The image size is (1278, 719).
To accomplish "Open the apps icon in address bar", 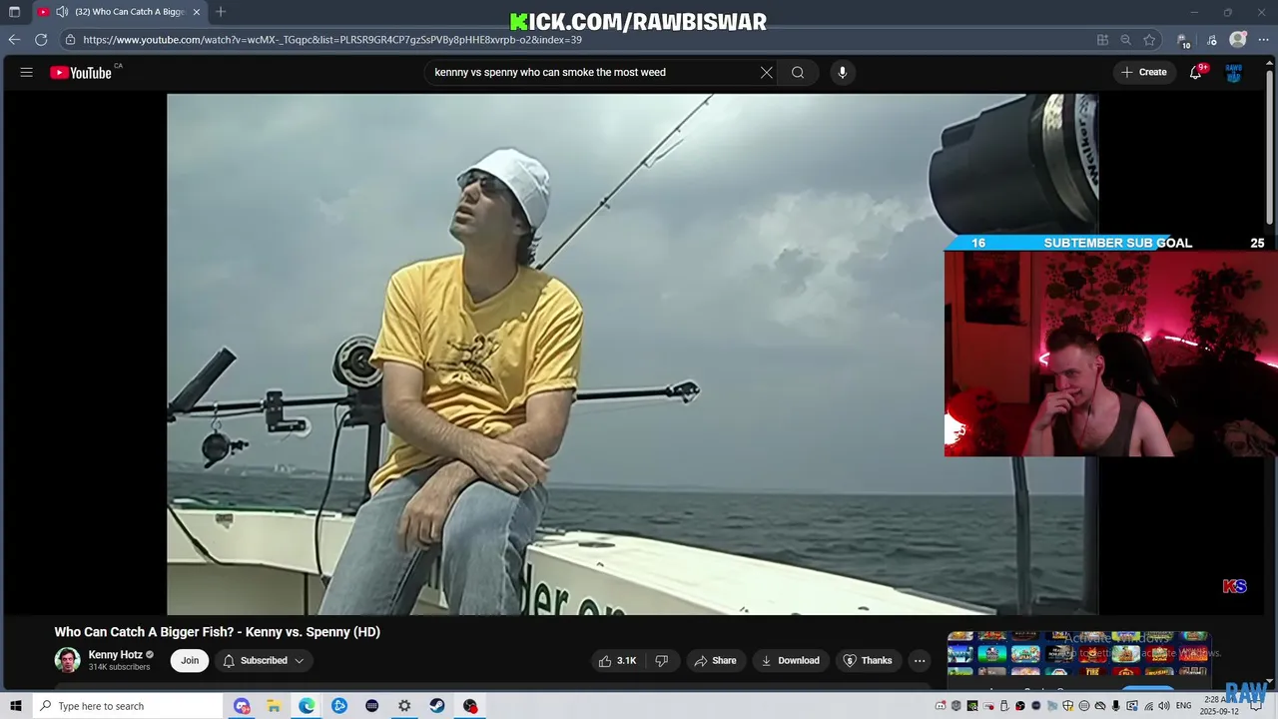I will coord(1102,40).
